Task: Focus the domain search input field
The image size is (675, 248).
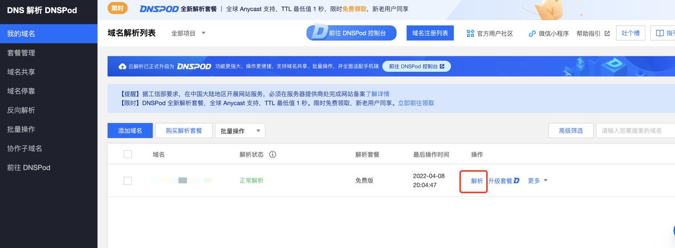Action: coord(636,130)
